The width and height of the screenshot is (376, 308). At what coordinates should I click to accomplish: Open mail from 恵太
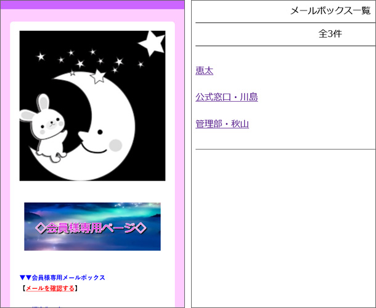204,71
